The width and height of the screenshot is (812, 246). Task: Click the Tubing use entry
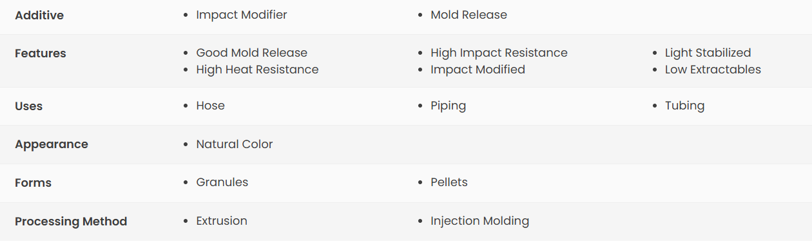coord(684,106)
